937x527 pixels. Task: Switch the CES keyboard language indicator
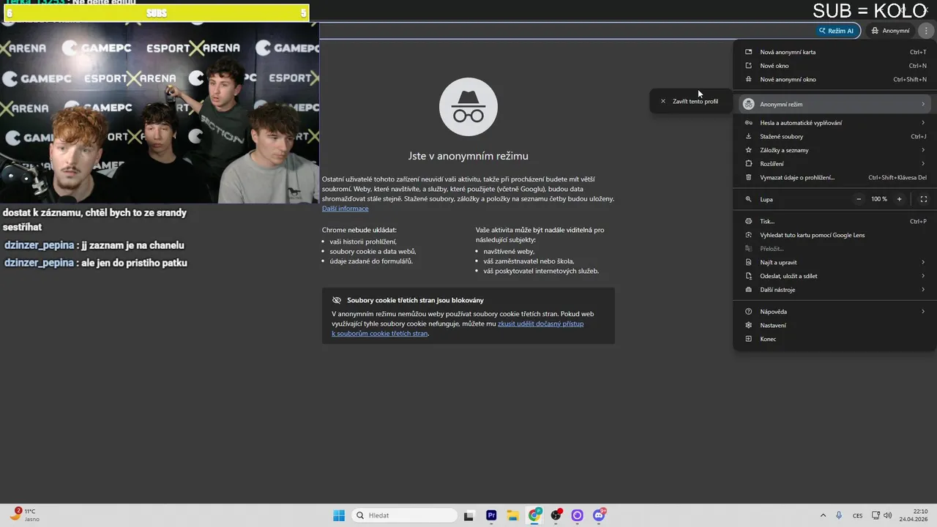857,515
